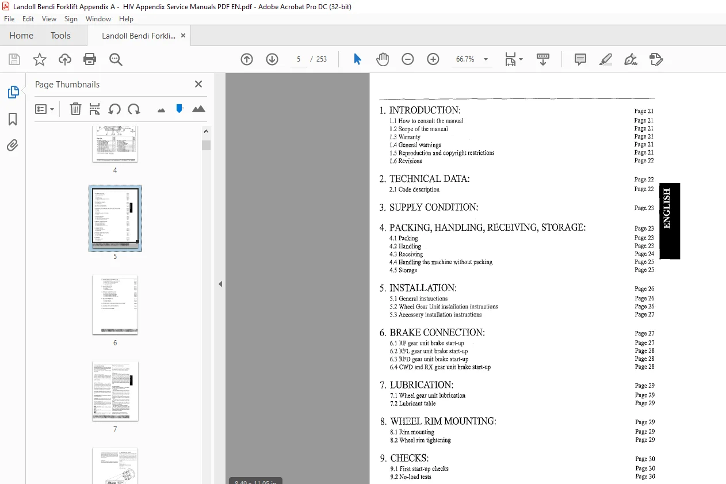
Task: Rotate page clockwise
Action: pyautogui.click(x=134, y=109)
